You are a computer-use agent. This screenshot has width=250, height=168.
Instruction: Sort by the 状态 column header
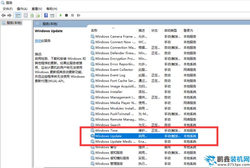pyautogui.click(x=154, y=30)
